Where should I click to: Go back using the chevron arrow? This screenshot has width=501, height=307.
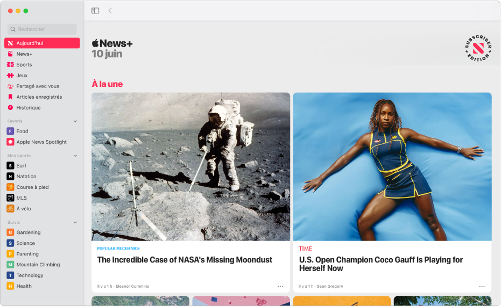(110, 11)
